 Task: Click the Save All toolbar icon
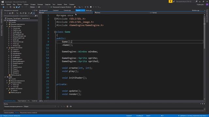[19, 7]
